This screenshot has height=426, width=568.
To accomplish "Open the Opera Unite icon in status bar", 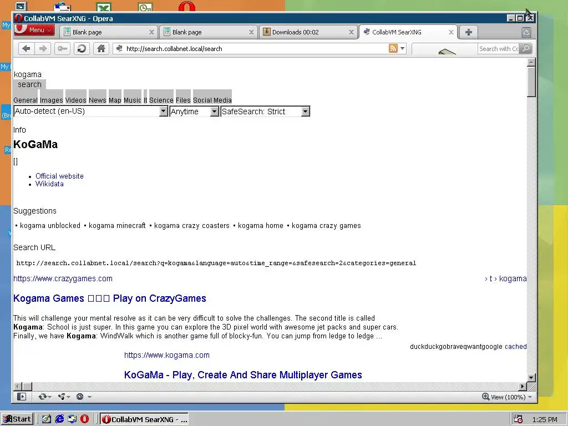I will click(64, 397).
